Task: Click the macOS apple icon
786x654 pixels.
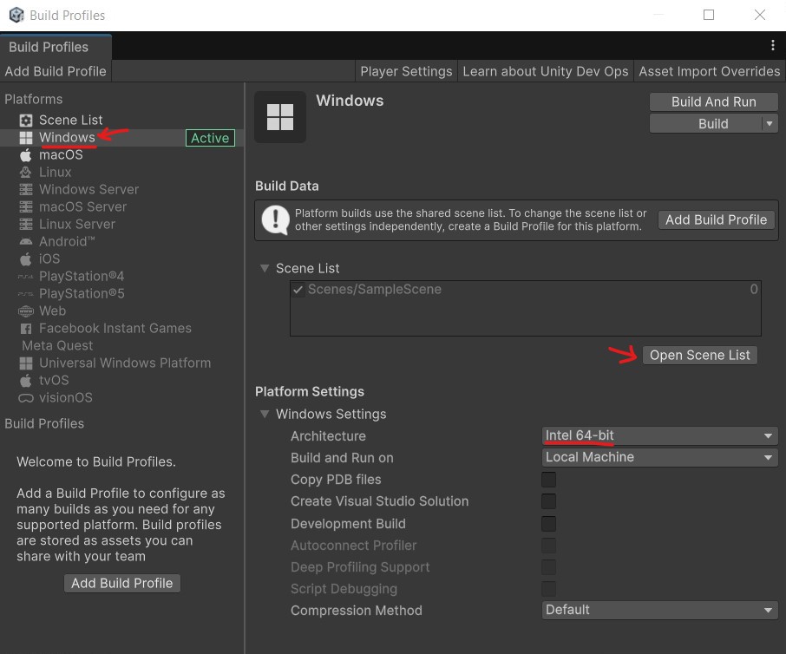Action: [25, 155]
